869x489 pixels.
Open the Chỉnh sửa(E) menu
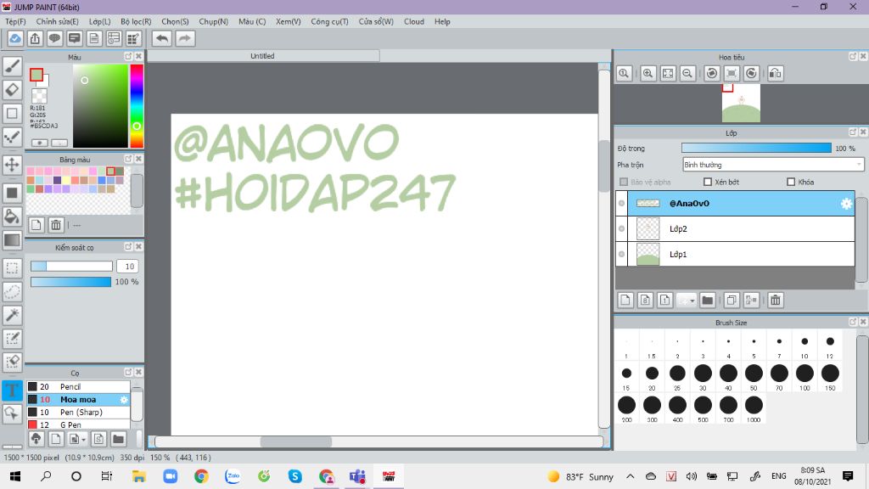[x=57, y=21]
